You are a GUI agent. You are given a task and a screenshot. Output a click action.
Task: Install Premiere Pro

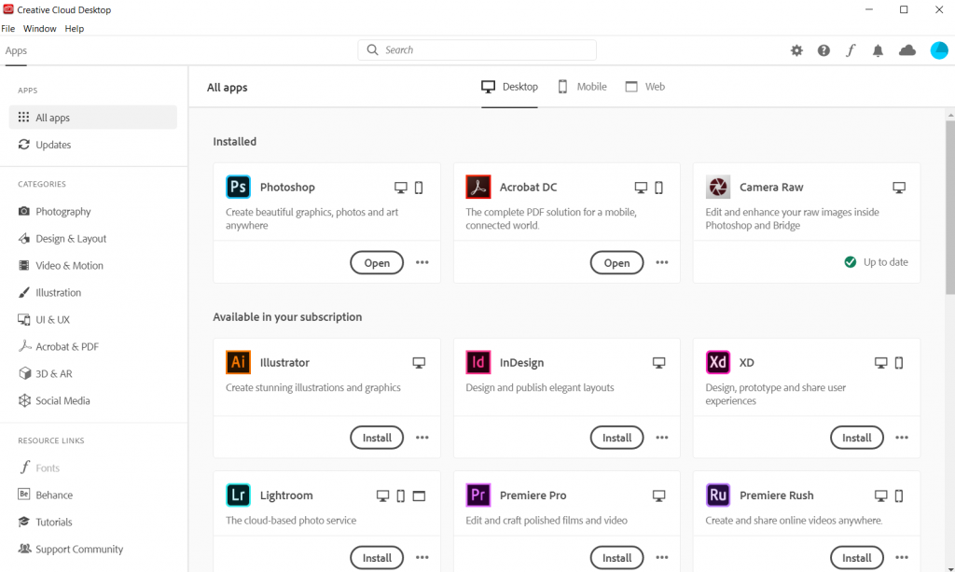tap(616, 557)
